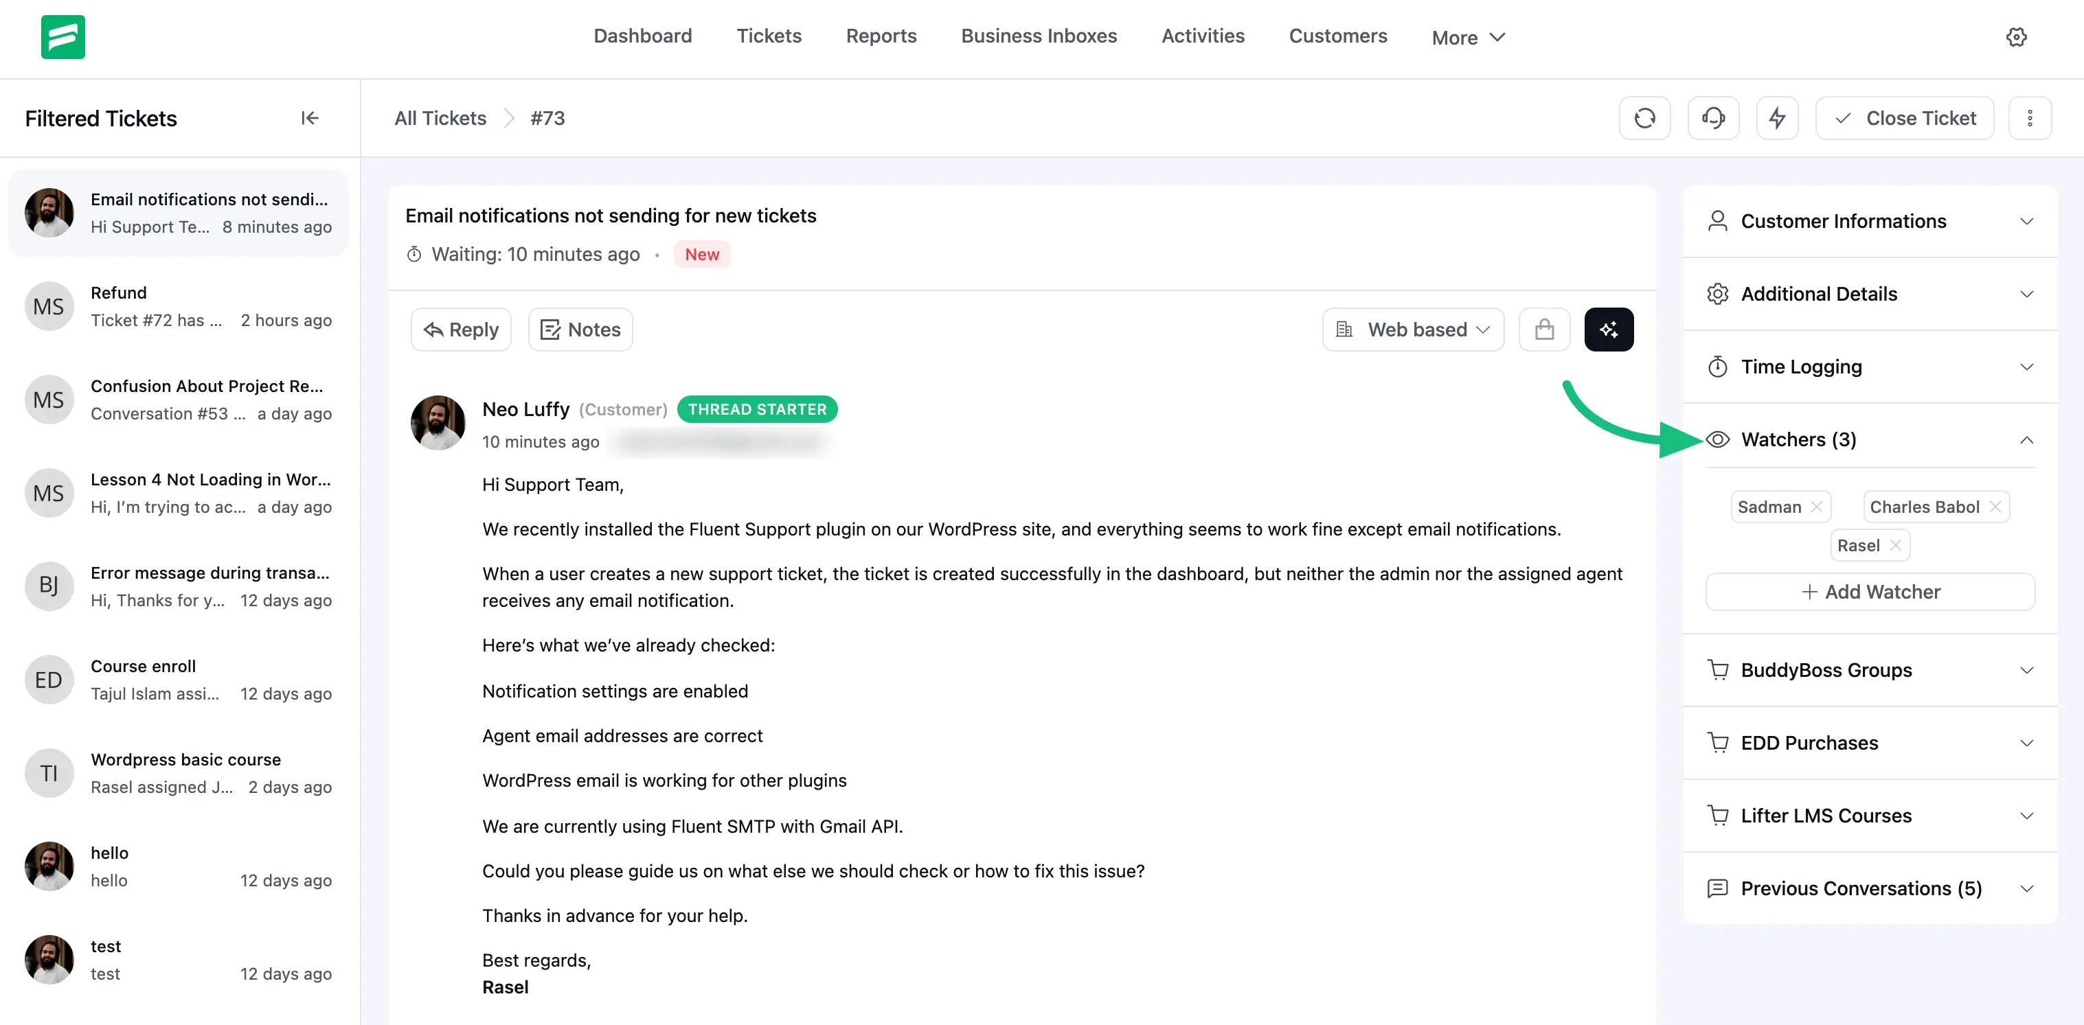Collapse the Watchers section
The height and width of the screenshot is (1025, 2084).
[2026, 440]
